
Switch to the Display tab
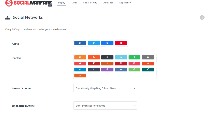tap(62, 3)
